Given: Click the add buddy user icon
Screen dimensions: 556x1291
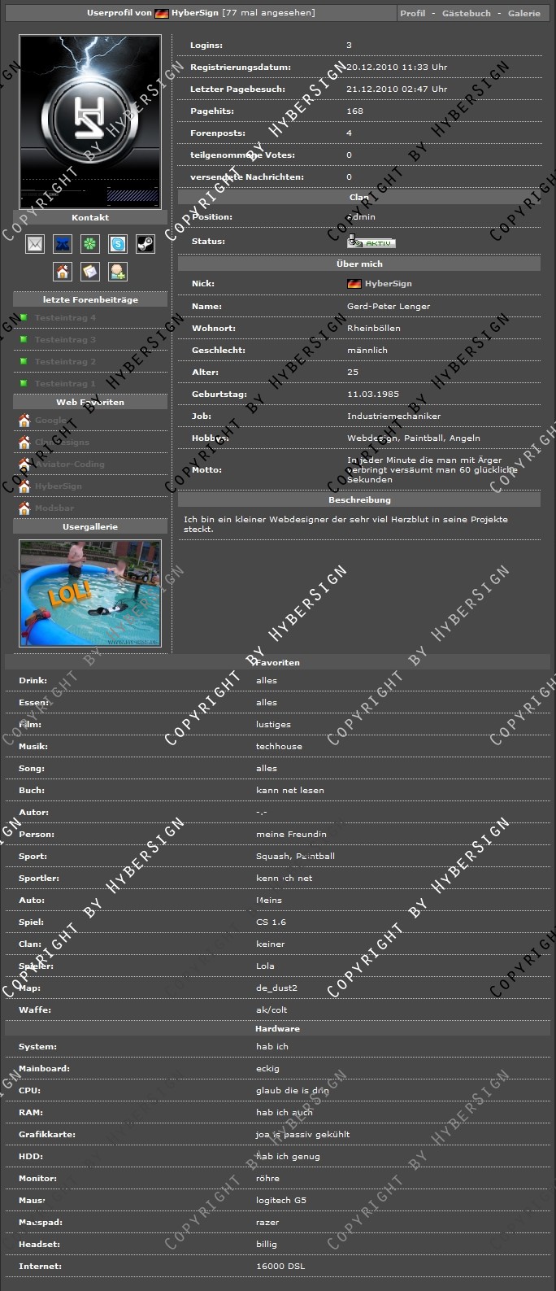Looking at the screenshot, I should pyautogui.click(x=118, y=271).
